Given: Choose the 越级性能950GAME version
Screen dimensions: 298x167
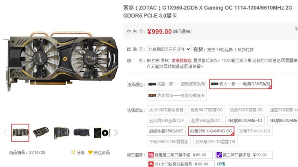Looking at the screenshot, I should (x=166, y=131).
